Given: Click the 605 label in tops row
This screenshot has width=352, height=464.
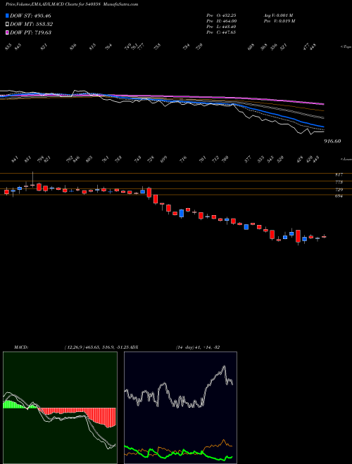Looking at the screenshot, I should (251, 47).
